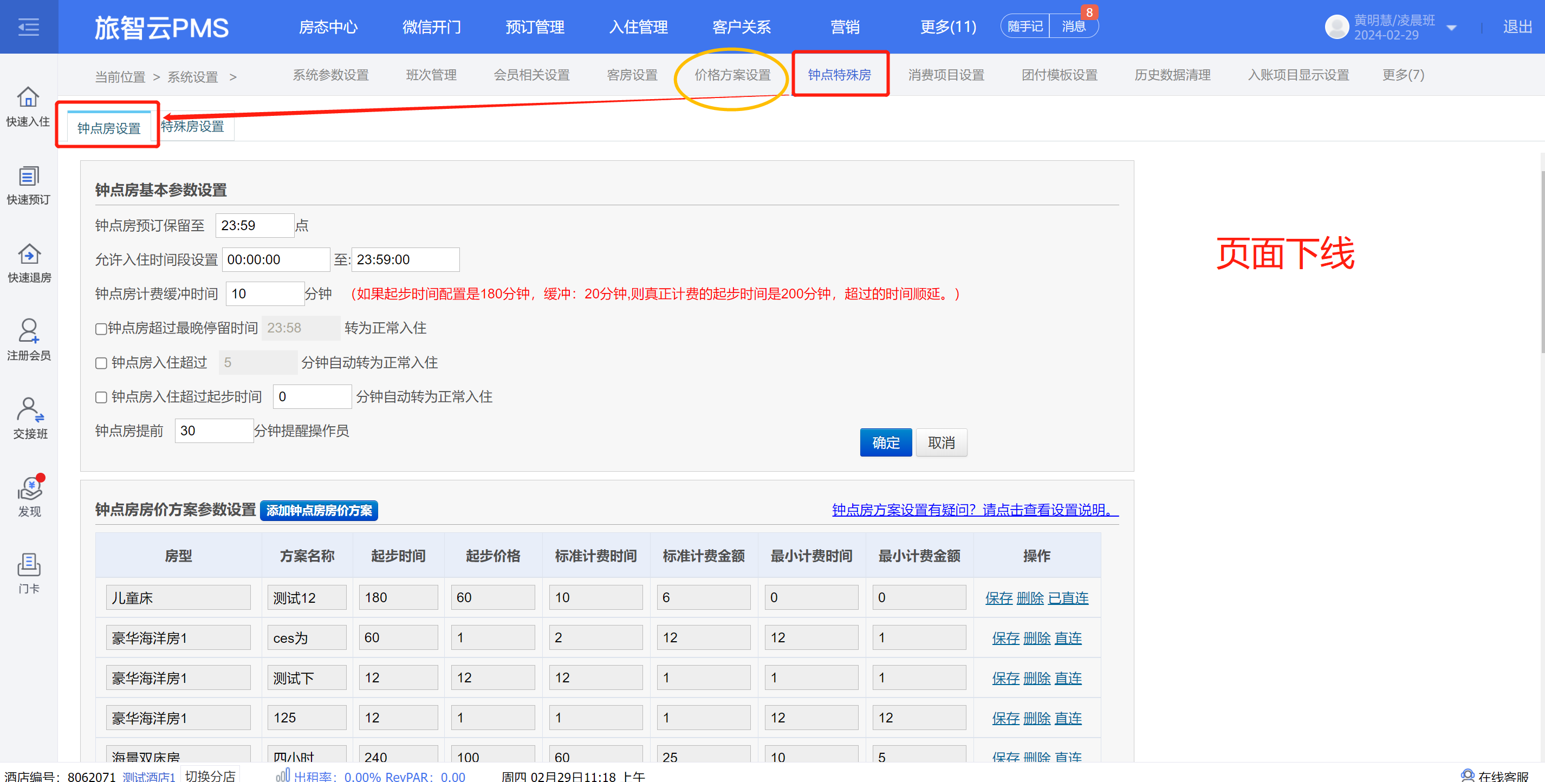Click 切换分店 switch branch button
Image resolution: width=1545 pixels, height=782 pixels.
coord(211,776)
